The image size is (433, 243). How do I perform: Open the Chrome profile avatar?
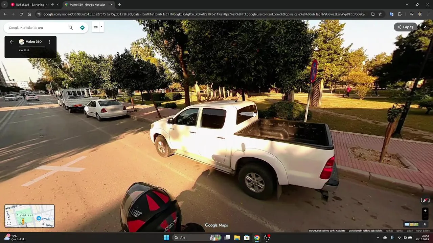(420, 14)
